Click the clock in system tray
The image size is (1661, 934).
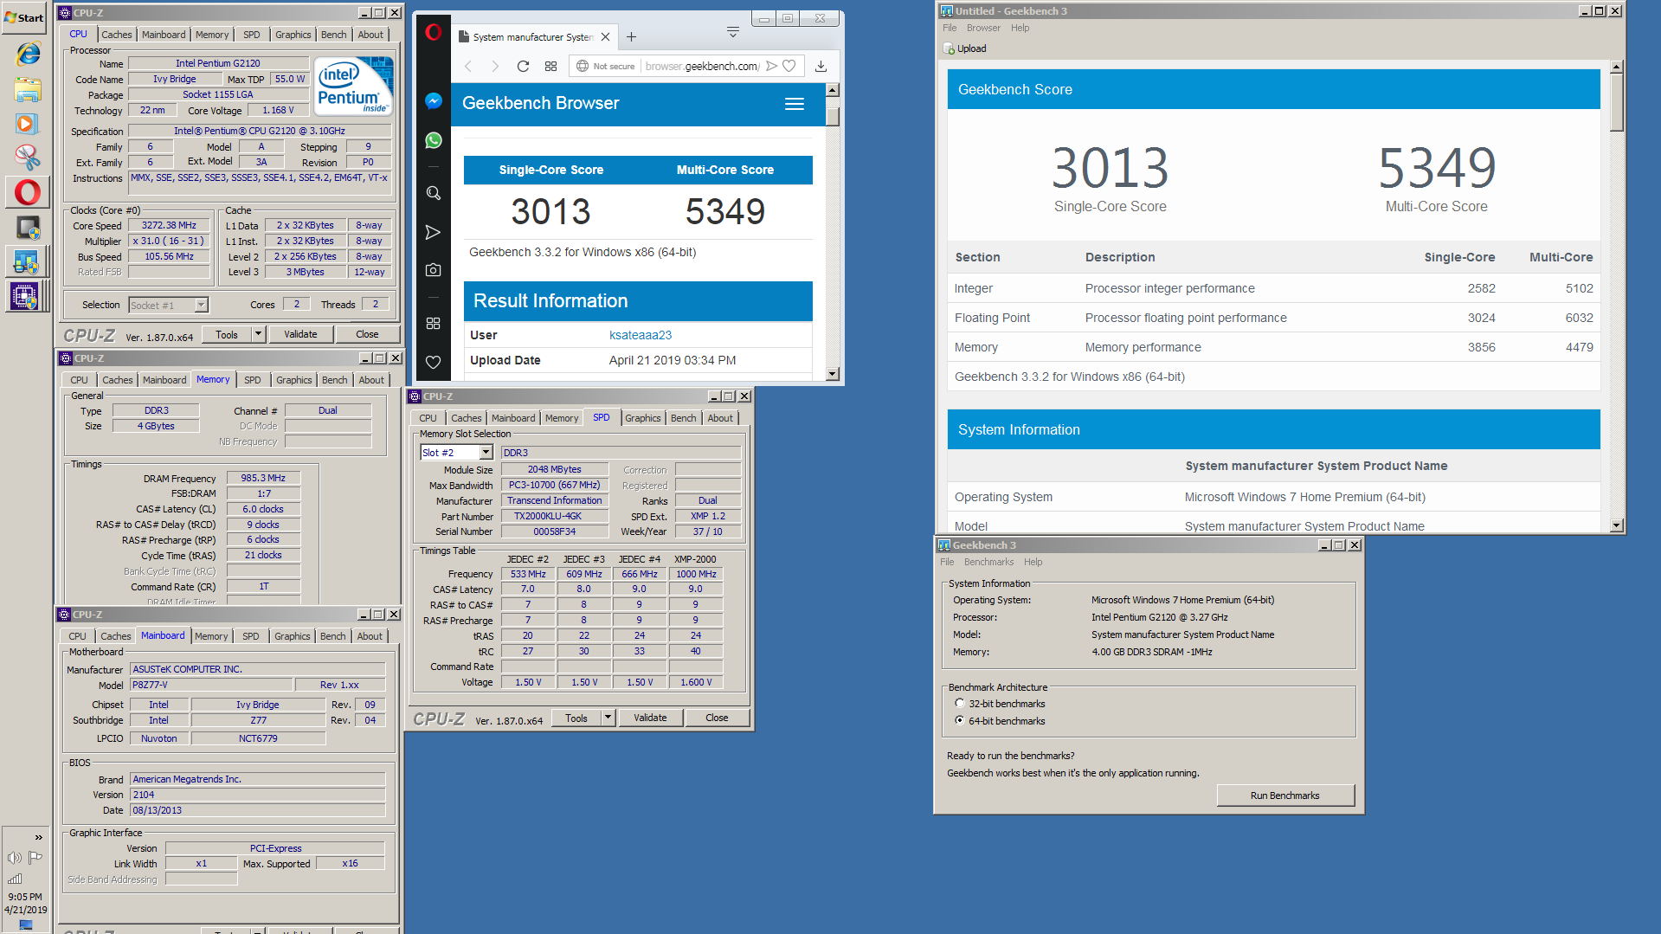pos(25,903)
